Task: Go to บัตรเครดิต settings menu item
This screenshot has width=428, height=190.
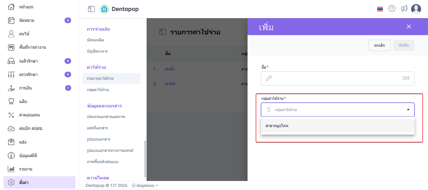Action: click(x=95, y=40)
